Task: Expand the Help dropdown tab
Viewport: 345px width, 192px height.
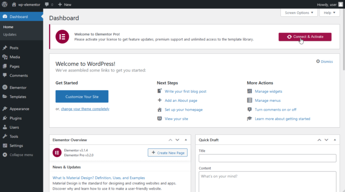Action: (329, 13)
